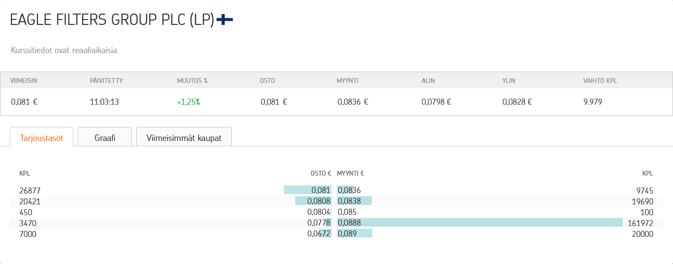Screen dimensions: 673x264
Task: Click the OSTO € order book header
Action: point(320,173)
